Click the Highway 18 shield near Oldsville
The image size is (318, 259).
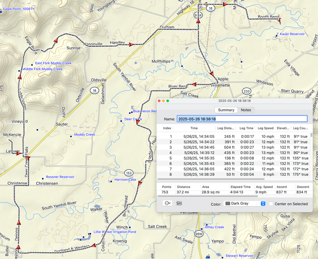[94, 90]
